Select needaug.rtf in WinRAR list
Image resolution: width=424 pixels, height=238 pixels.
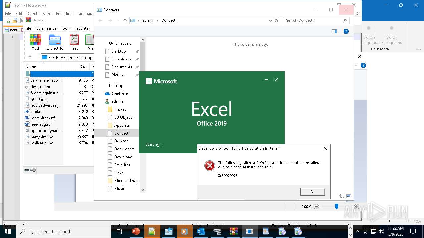point(41,124)
